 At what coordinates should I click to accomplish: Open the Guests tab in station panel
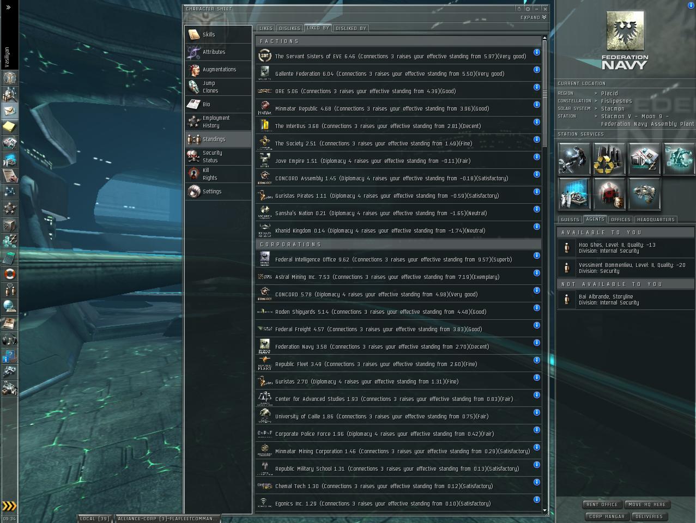coord(570,220)
